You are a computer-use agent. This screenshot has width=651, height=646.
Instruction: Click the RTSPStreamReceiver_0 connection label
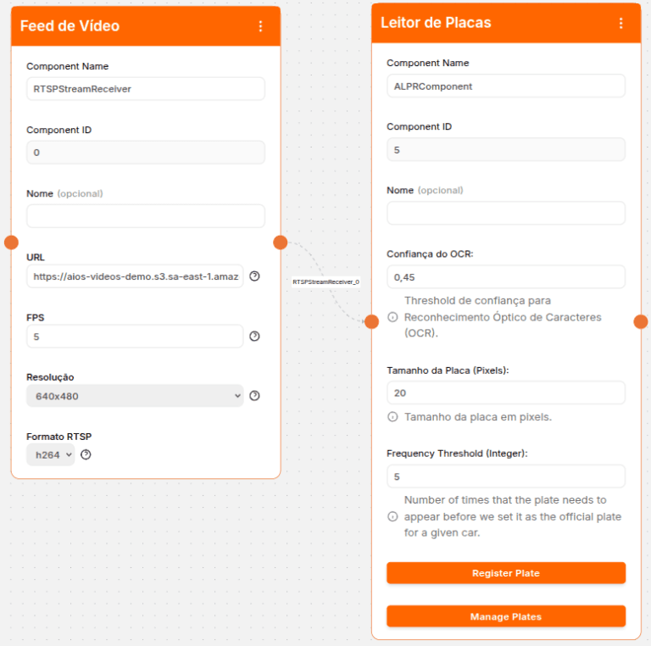[326, 281]
